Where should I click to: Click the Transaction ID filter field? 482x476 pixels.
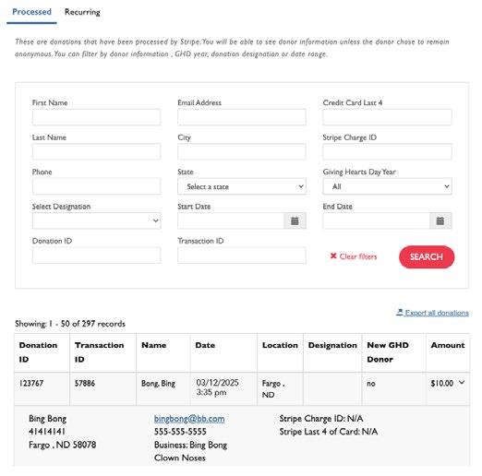(x=242, y=256)
